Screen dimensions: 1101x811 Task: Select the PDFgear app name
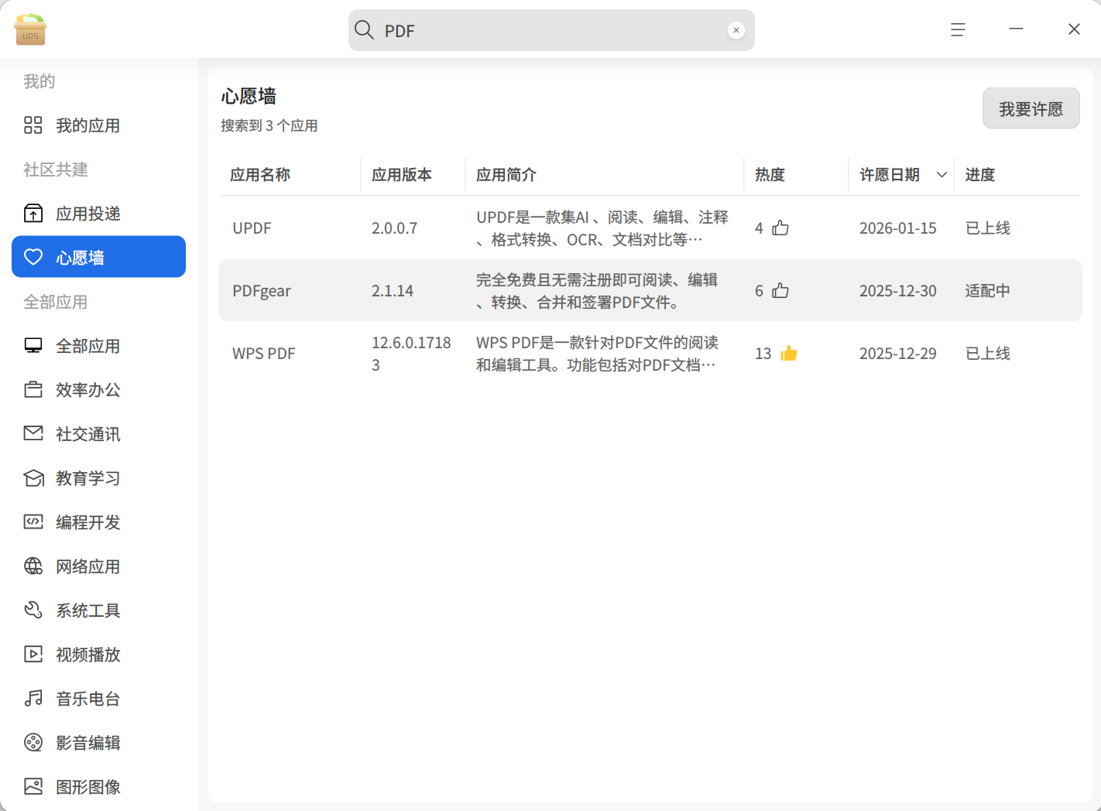pyautogui.click(x=262, y=291)
